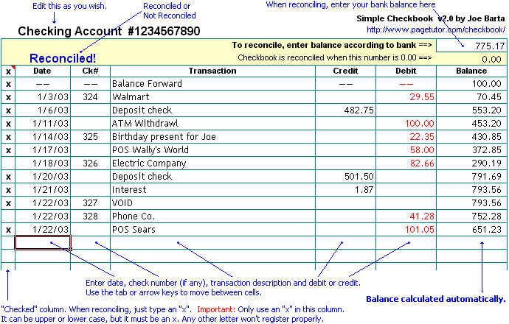
Task: Select the 1/11/03 date cell
Action: (43, 124)
